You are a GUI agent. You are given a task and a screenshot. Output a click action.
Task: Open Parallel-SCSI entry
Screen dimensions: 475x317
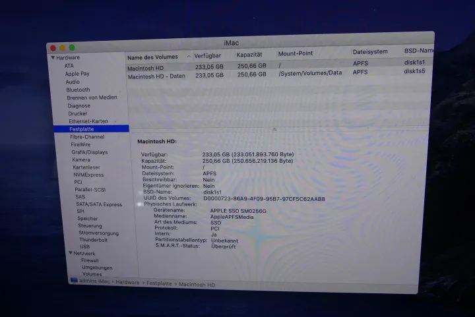90,190
